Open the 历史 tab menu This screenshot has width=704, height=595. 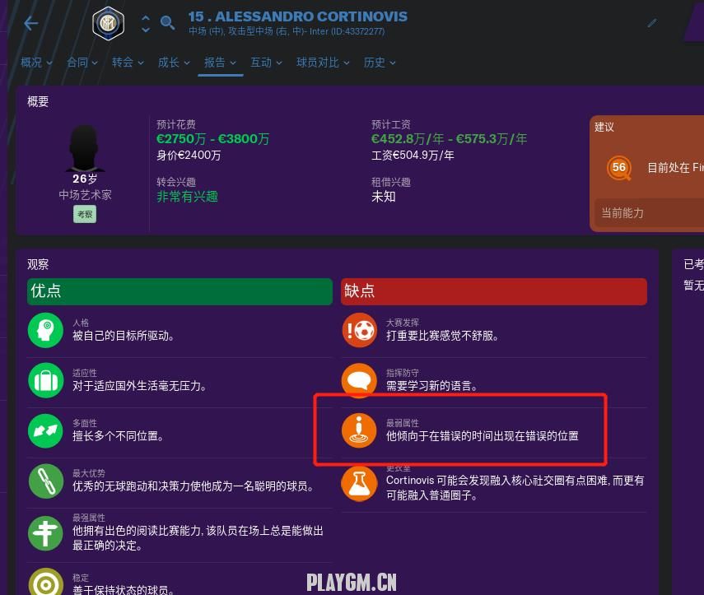coord(380,63)
